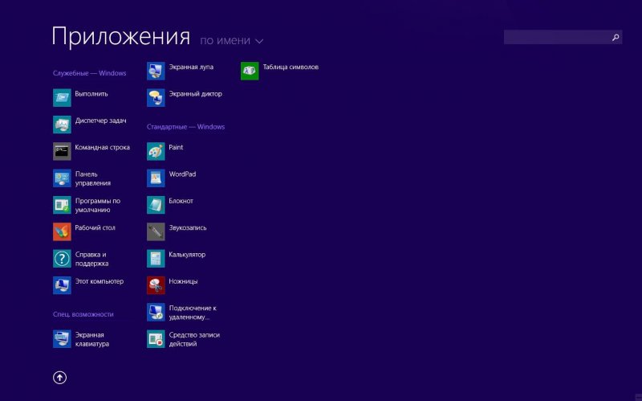Open Калькулятор icon
This screenshot has width=642, height=401.
[x=156, y=259]
